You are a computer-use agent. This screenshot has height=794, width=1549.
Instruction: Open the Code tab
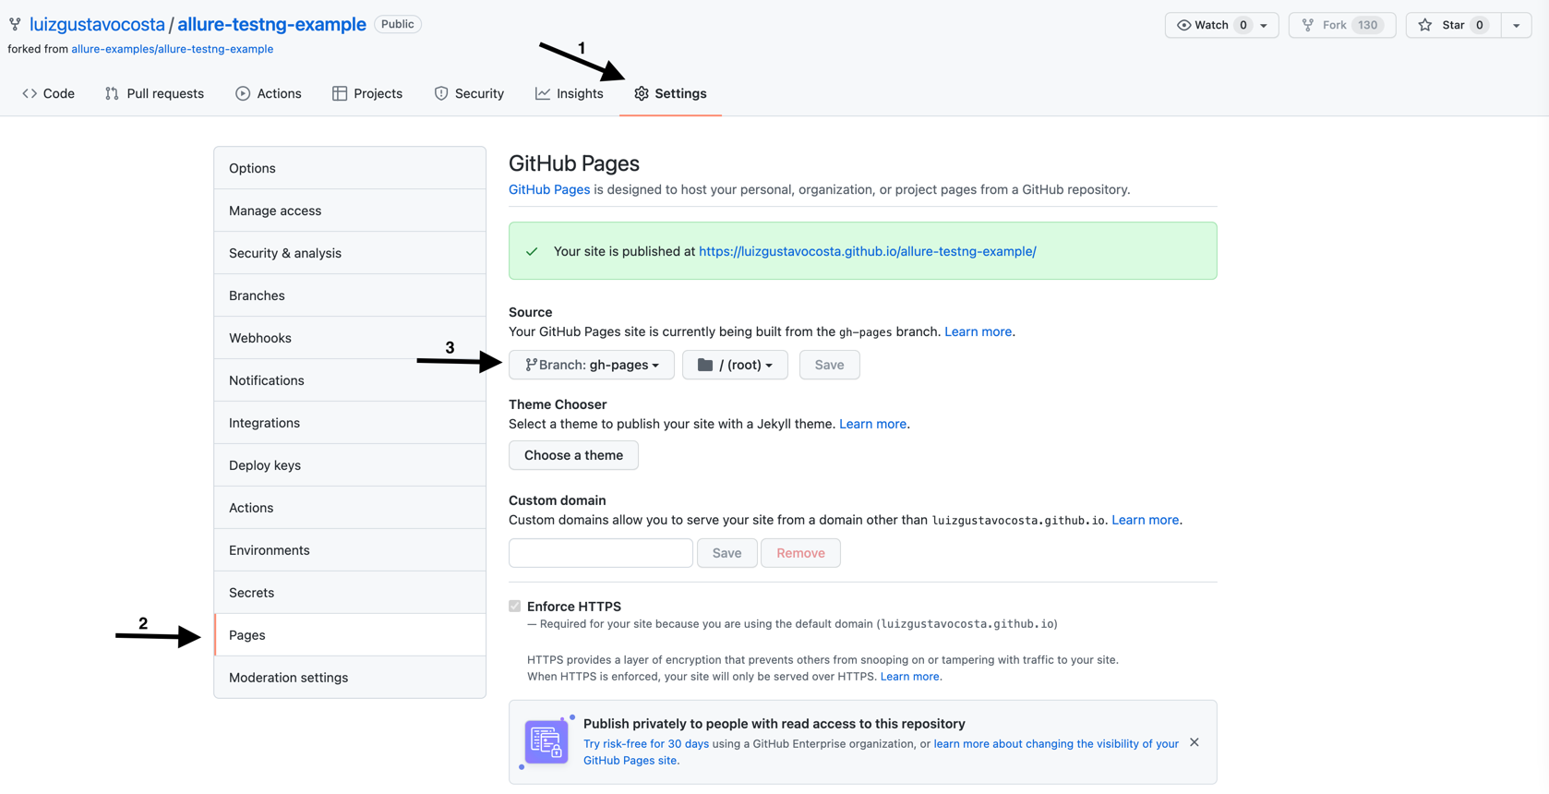pos(49,93)
